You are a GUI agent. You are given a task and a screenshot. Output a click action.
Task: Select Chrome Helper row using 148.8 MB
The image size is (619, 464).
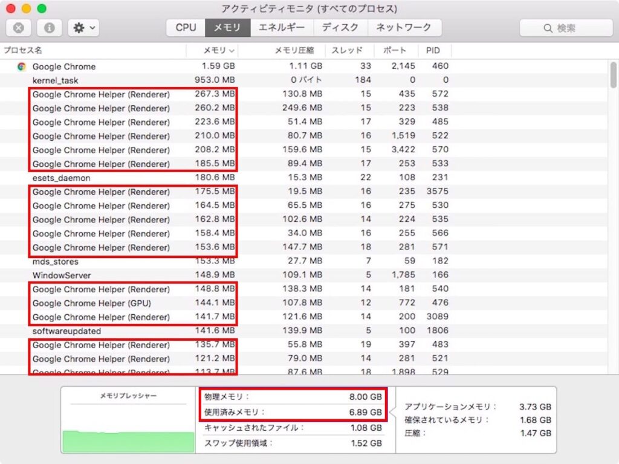(x=304, y=289)
